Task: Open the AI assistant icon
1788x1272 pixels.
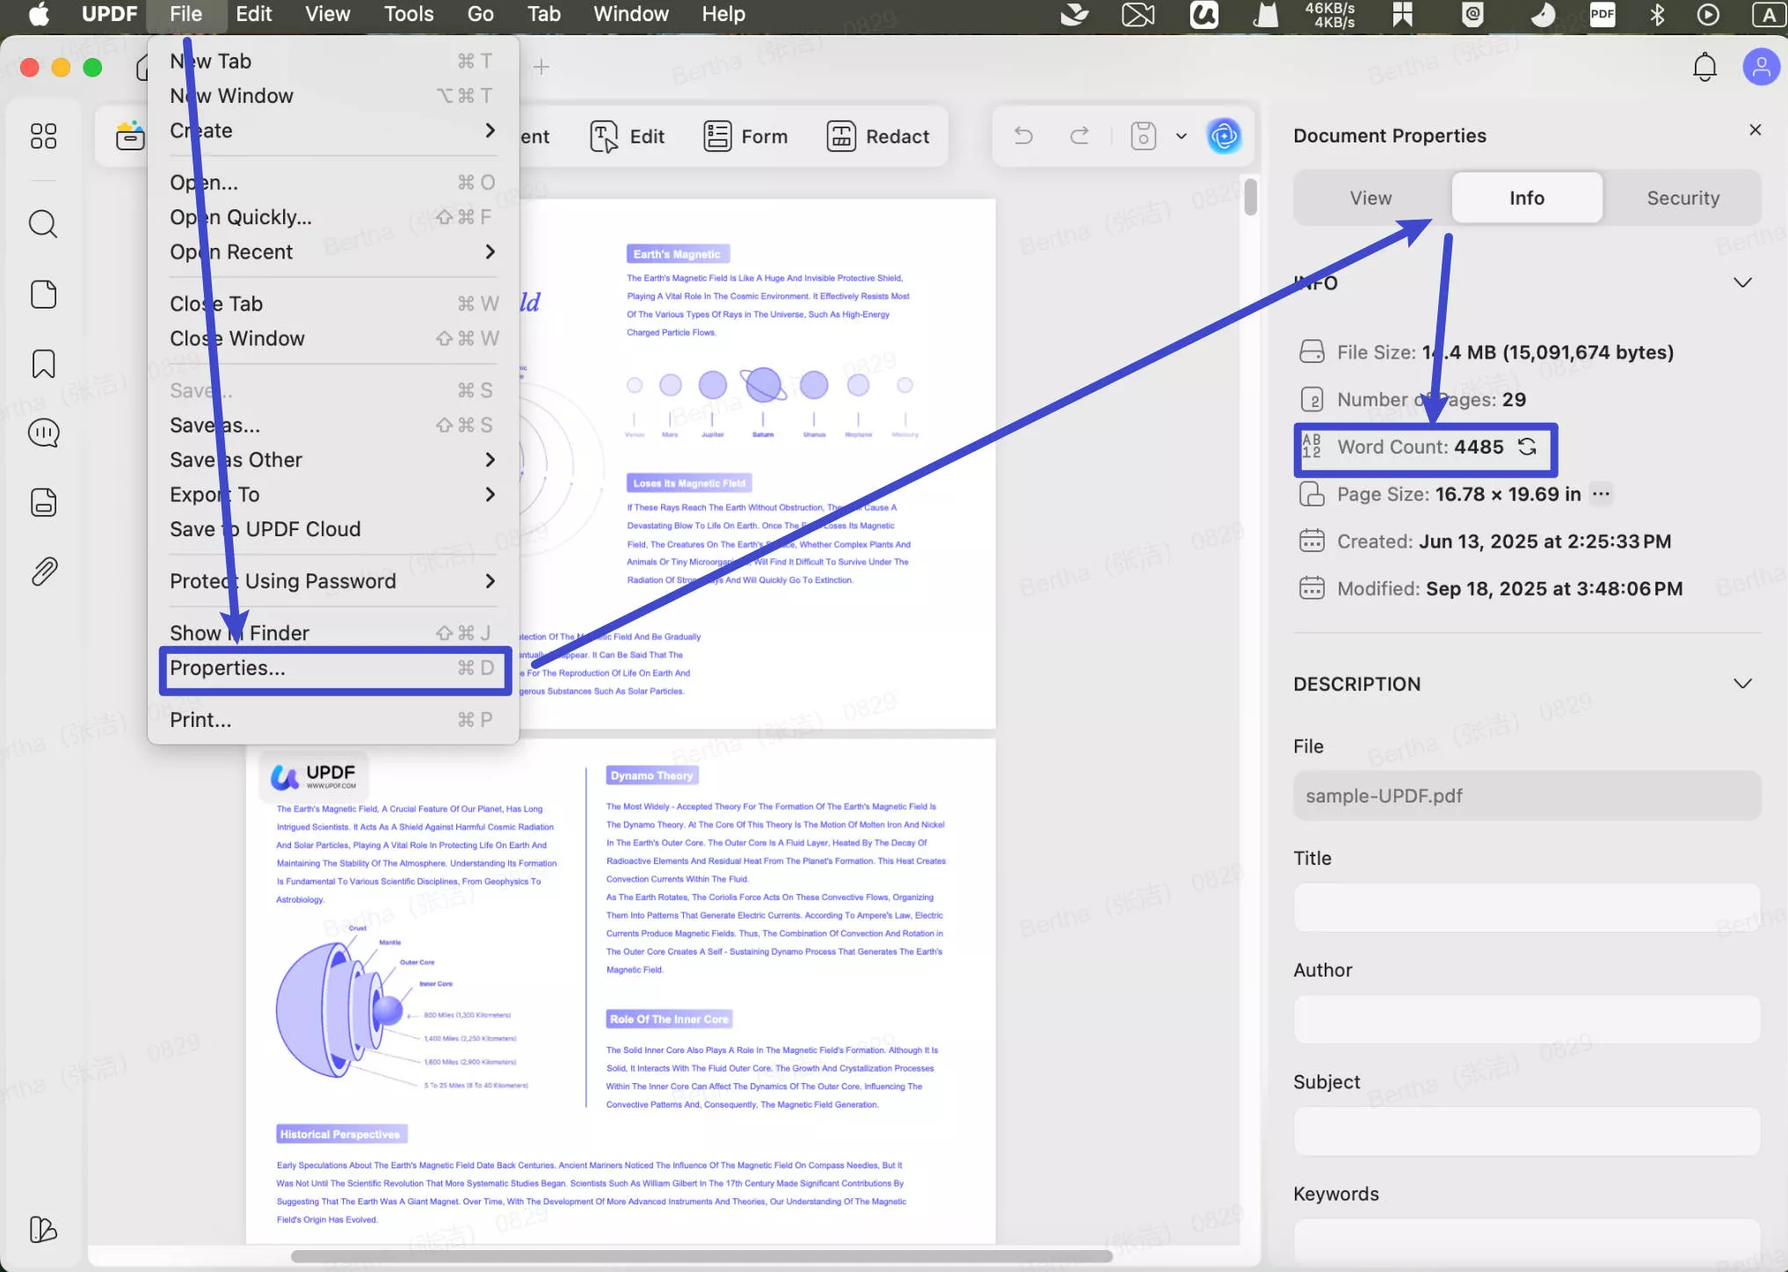Action: pos(1224,135)
